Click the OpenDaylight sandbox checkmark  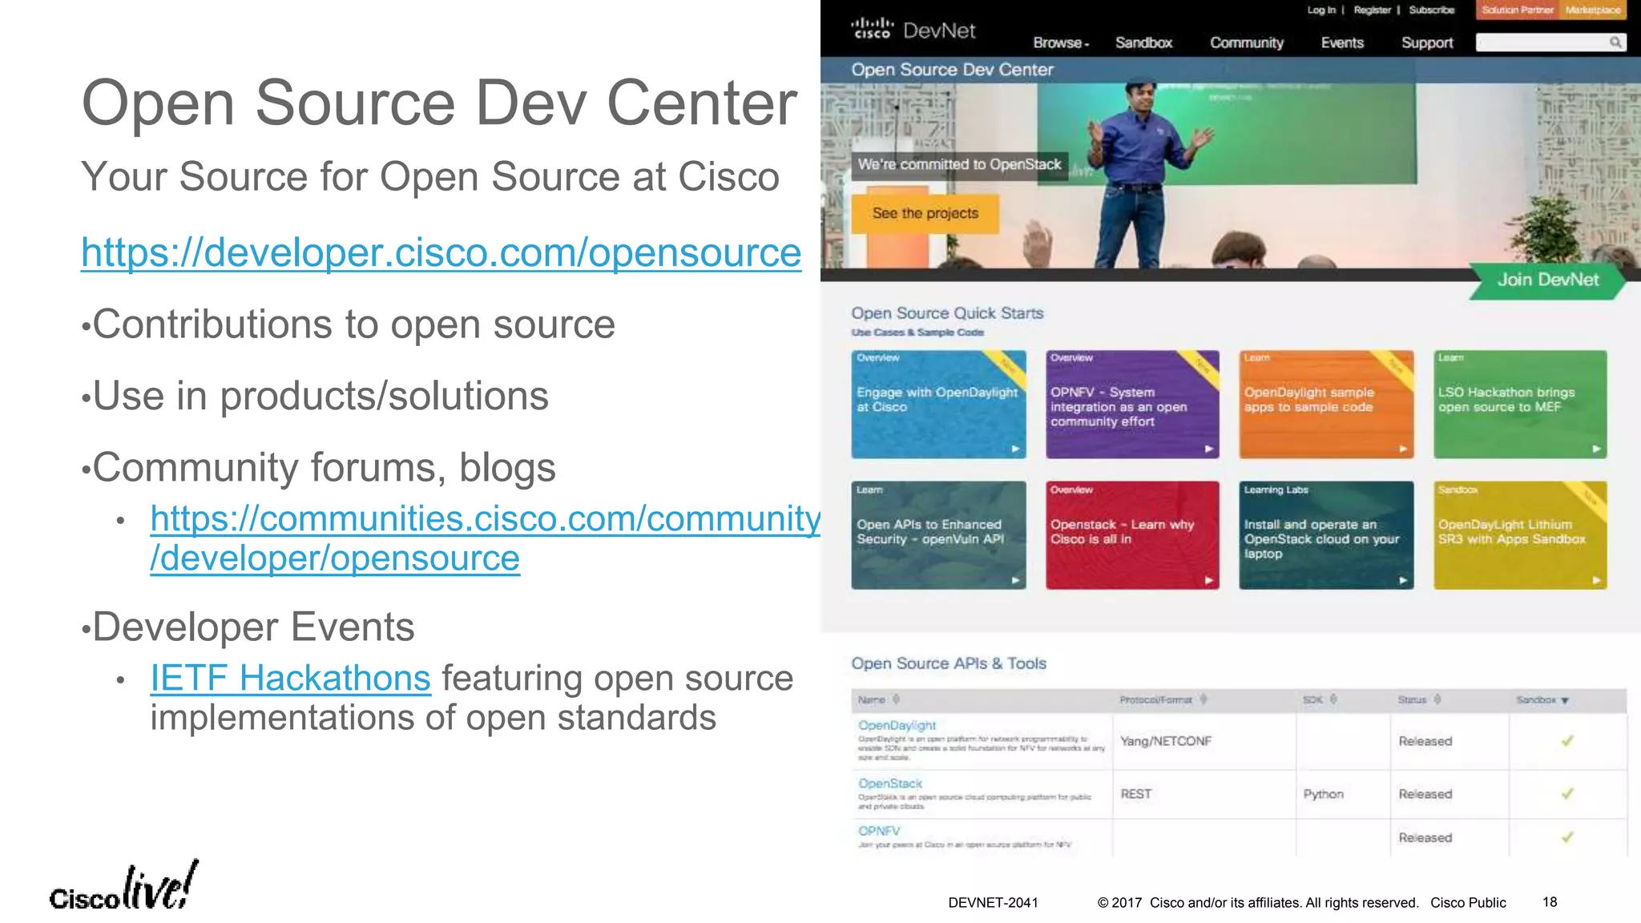pyautogui.click(x=1567, y=741)
